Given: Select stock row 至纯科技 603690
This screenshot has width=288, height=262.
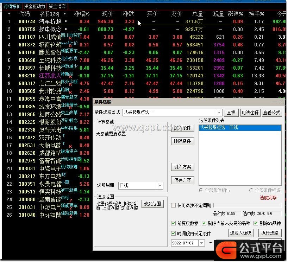Looking at the screenshot, I should (144, 60).
